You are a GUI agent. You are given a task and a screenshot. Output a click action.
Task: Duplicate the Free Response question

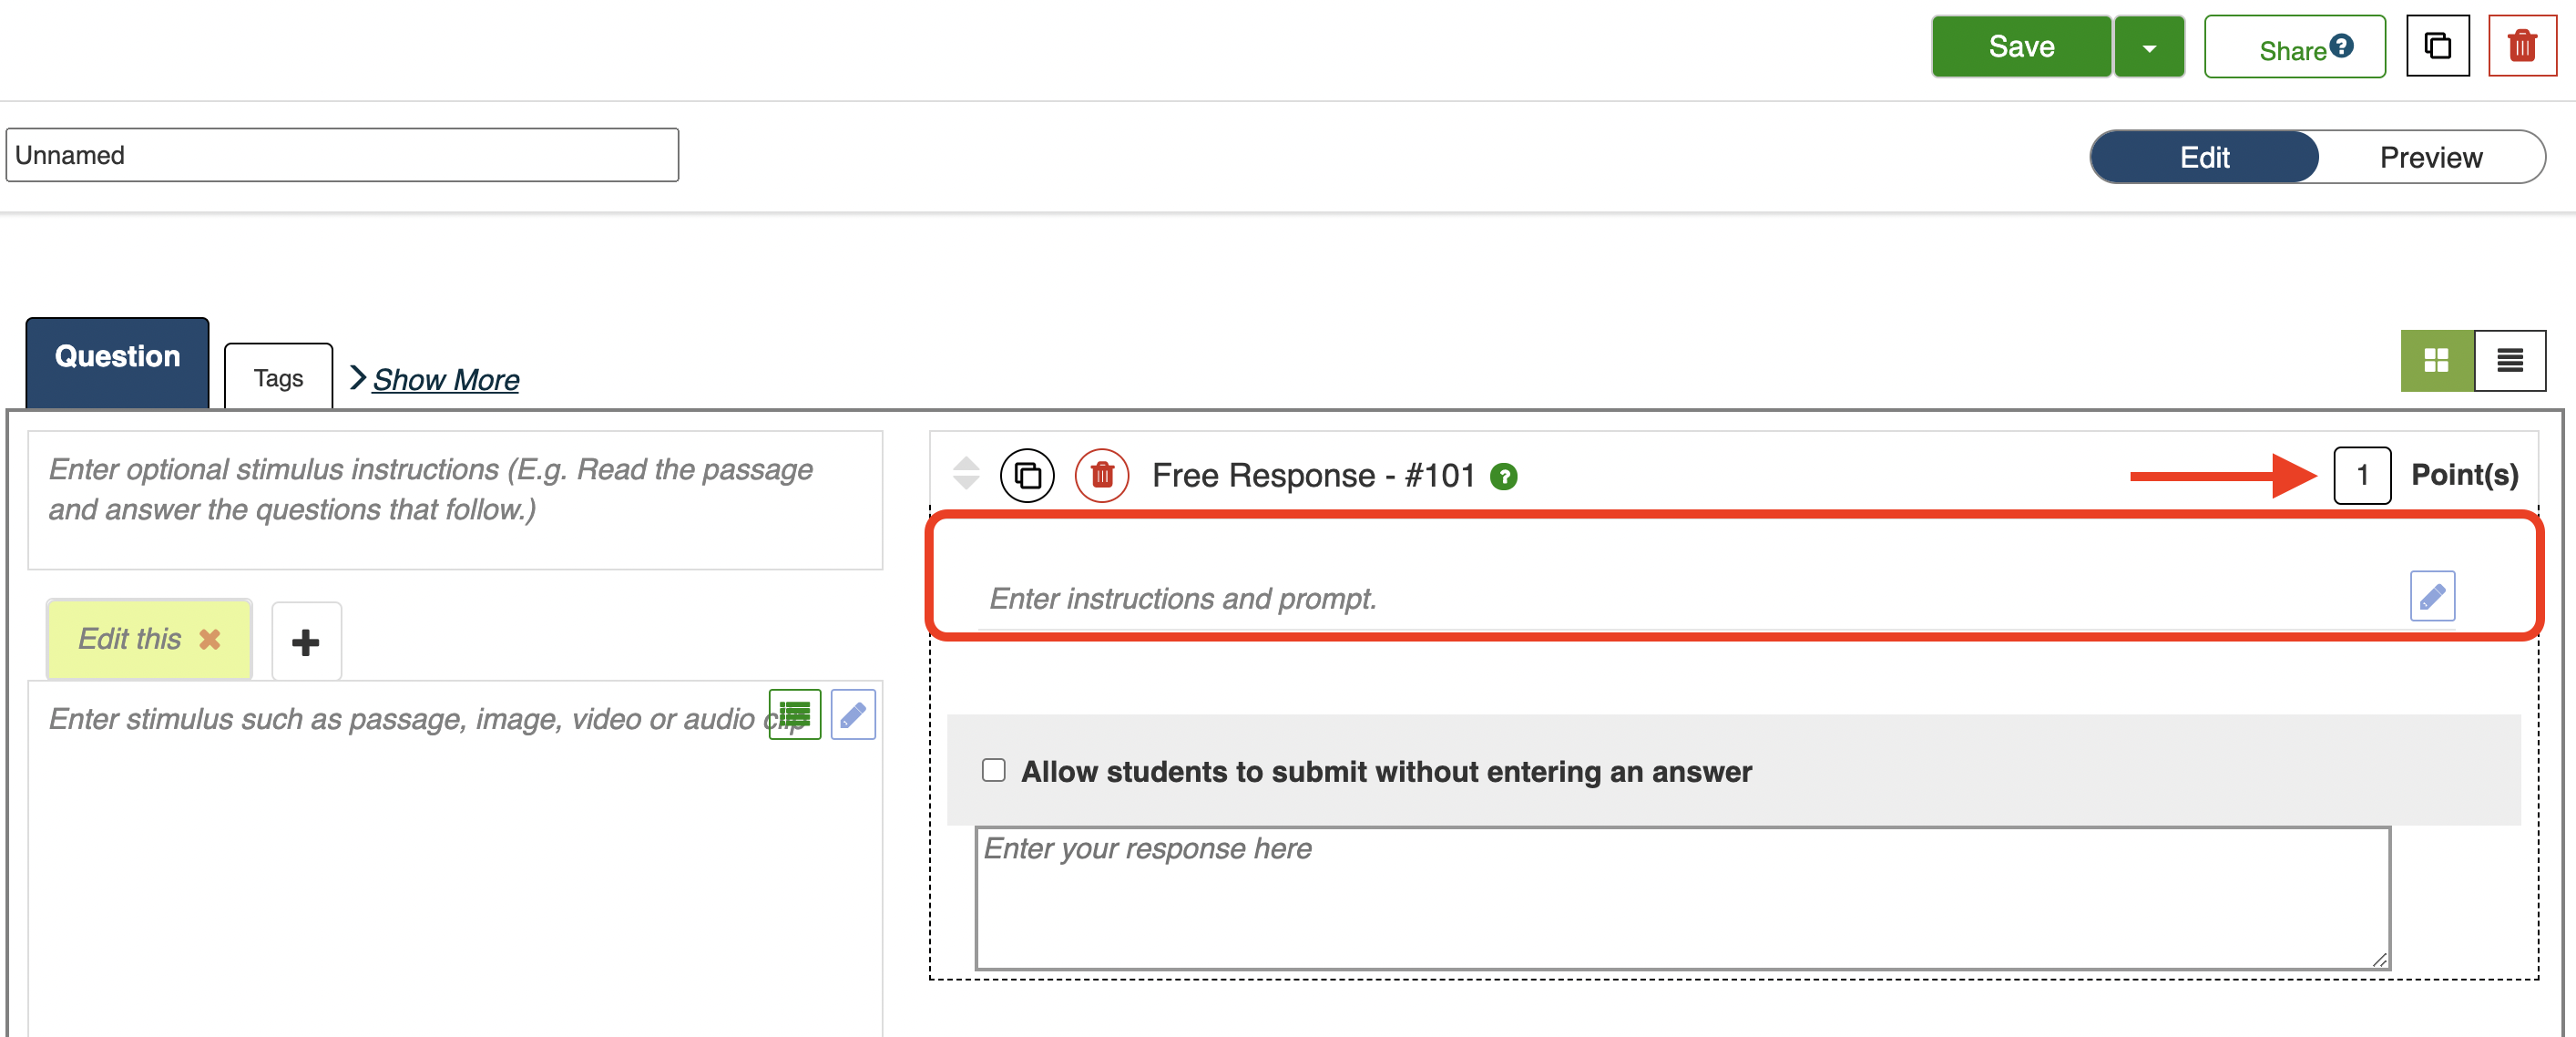tap(1027, 475)
